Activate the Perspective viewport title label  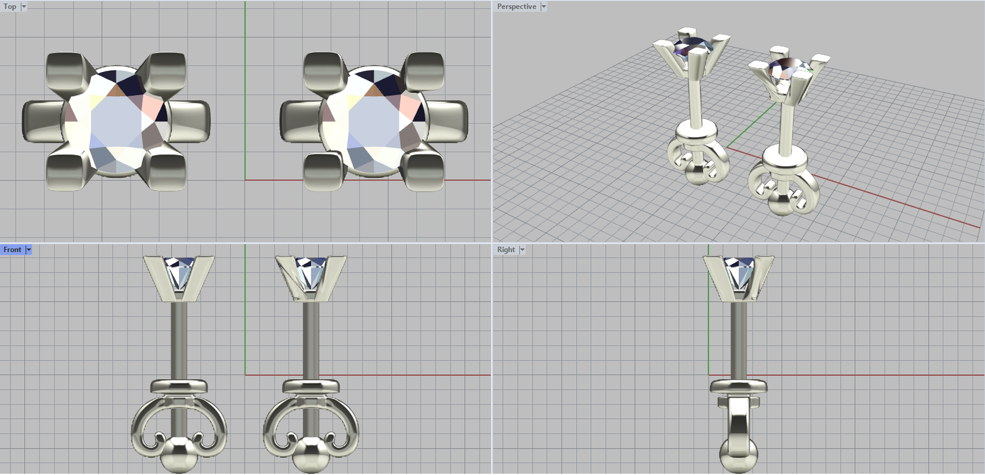tap(516, 7)
